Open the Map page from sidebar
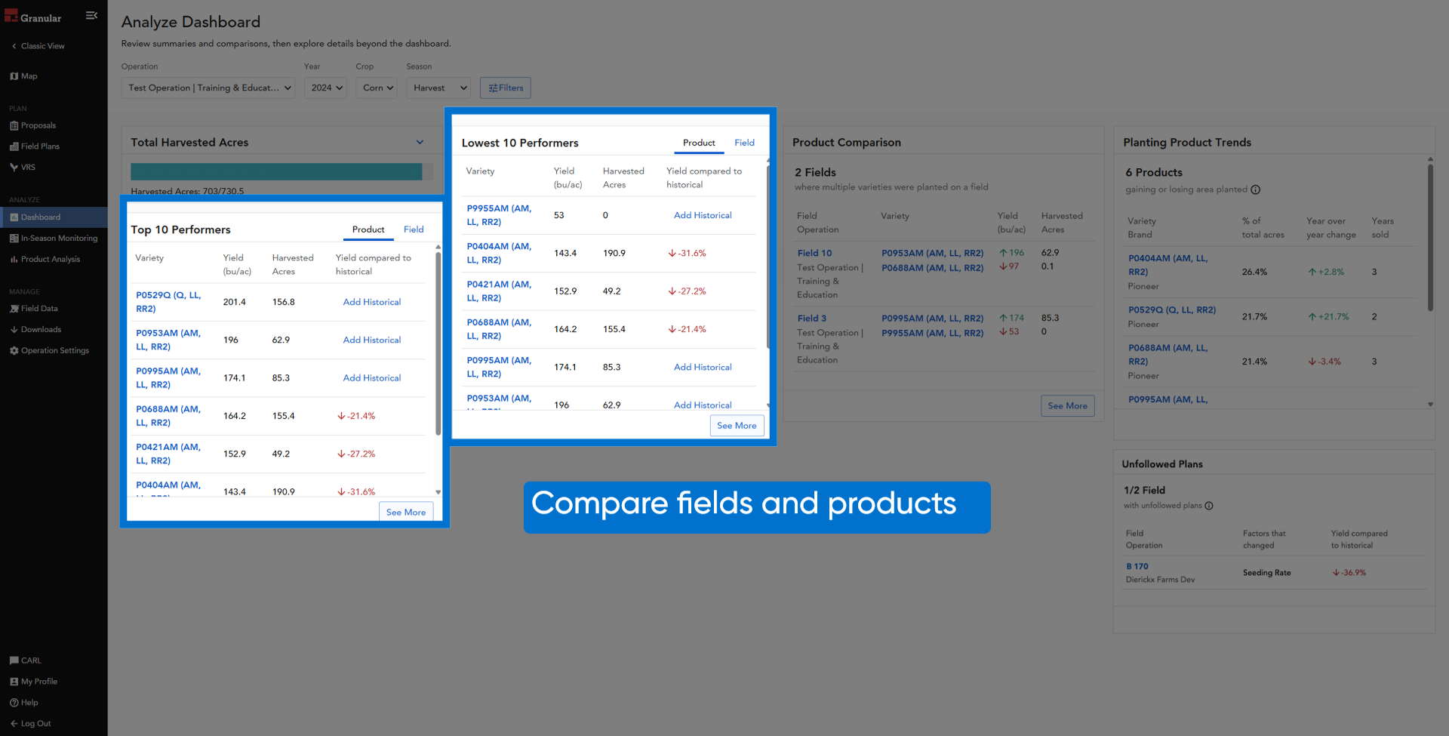Screen dimensions: 1449x736 coord(24,76)
